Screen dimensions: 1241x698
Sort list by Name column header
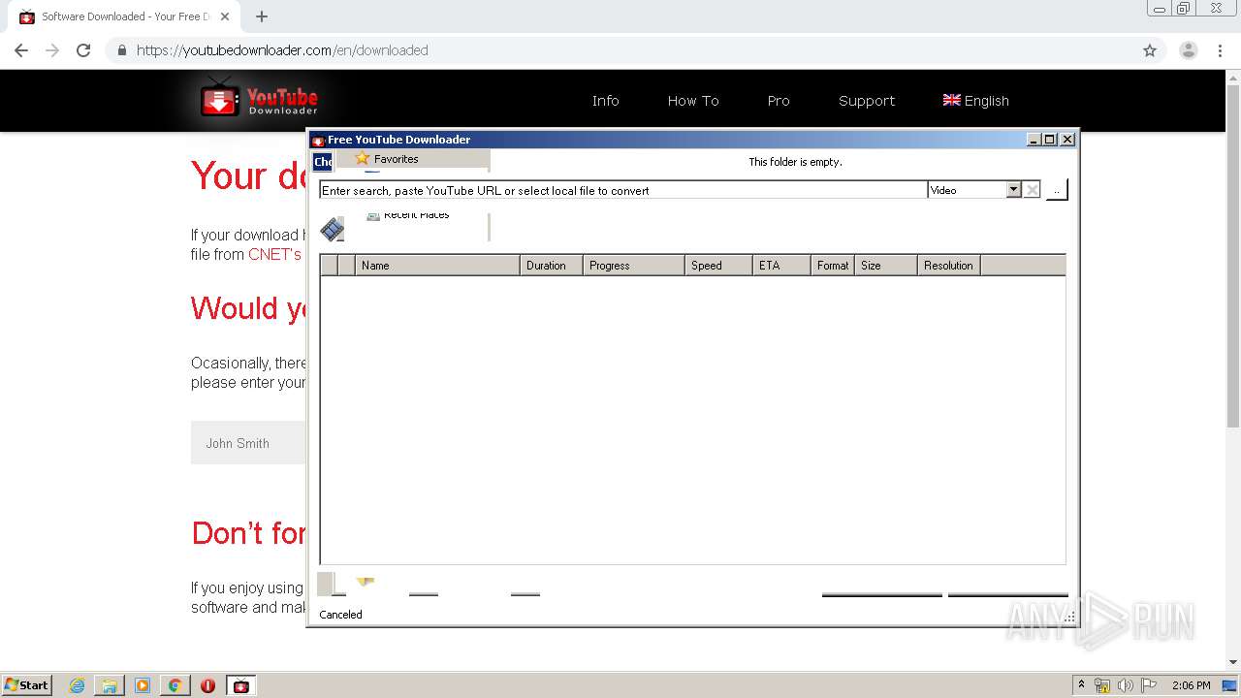coord(437,265)
